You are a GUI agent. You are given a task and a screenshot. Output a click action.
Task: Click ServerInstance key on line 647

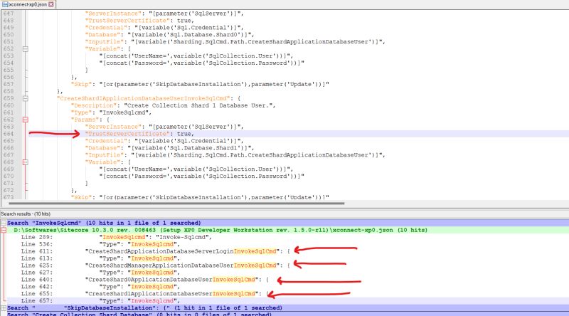pyautogui.click(x=113, y=14)
